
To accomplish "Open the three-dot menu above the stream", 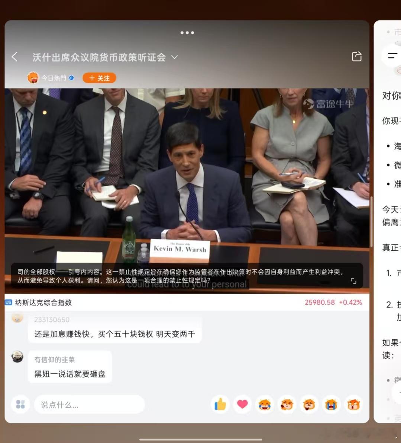I will point(187,33).
